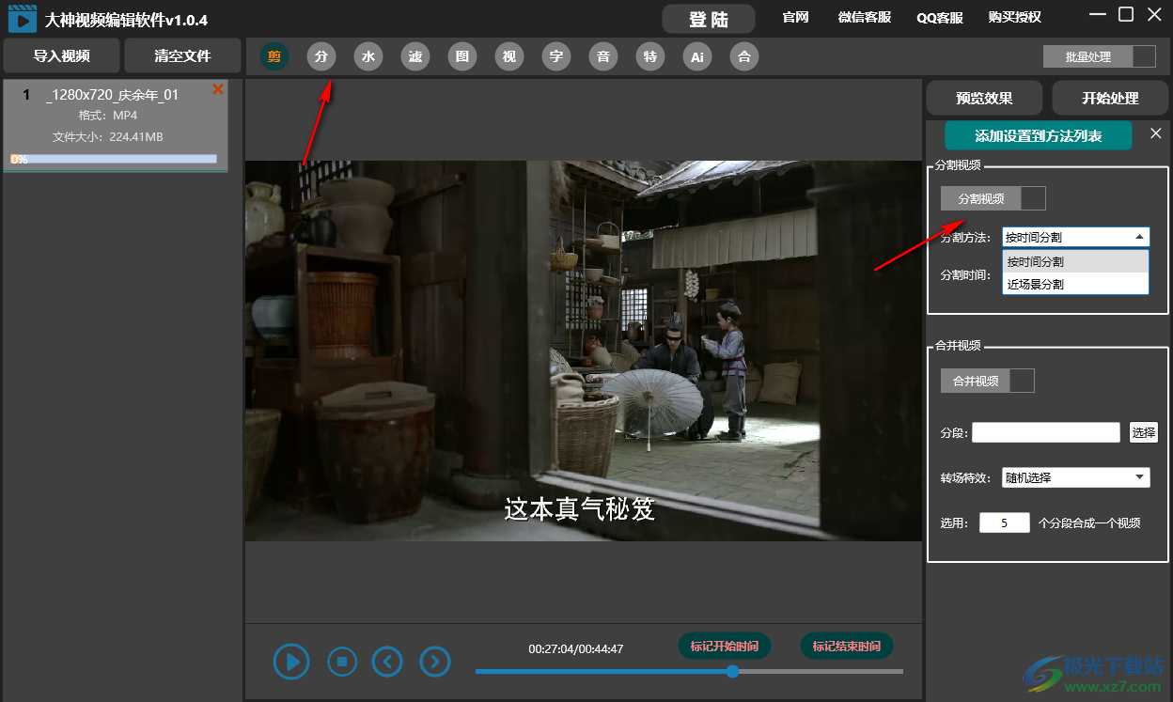This screenshot has width=1173, height=702.
Task: Open 微信客服 WeChat support
Action: click(x=865, y=17)
